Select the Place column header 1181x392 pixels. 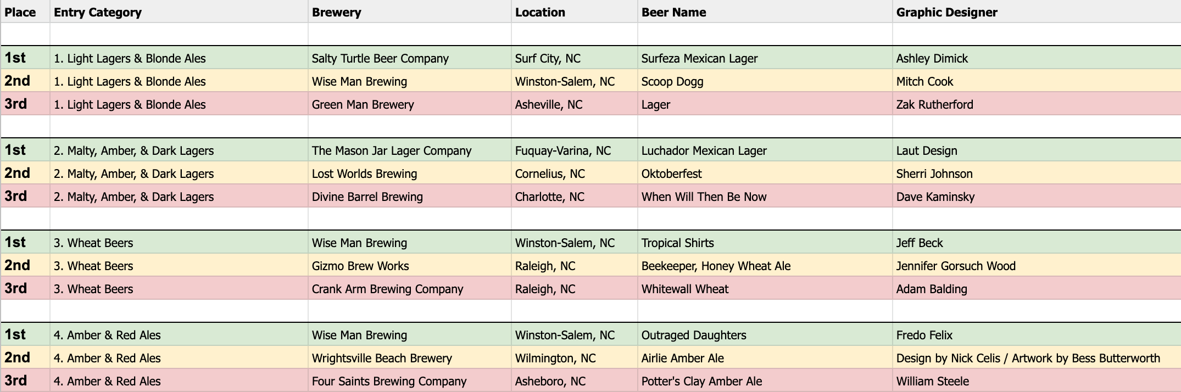pyautogui.click(x=25, y=12)
